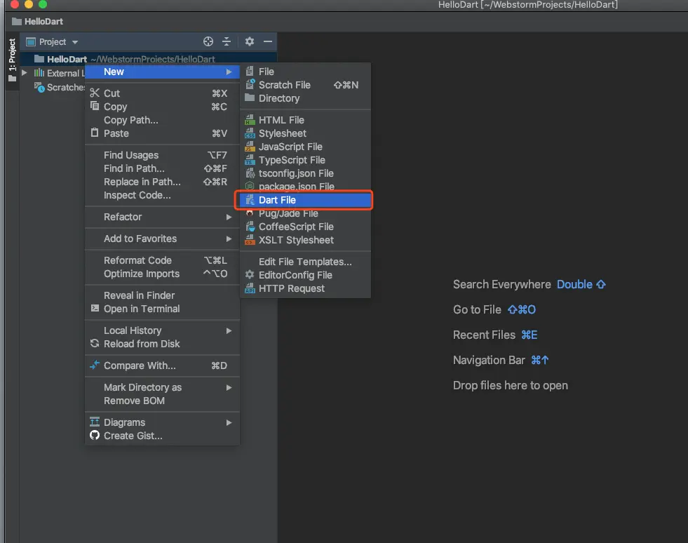
Task: Open the New submenu
Action: (x=162, y=72)
